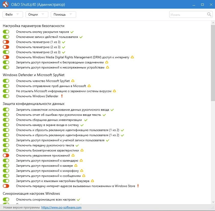
Task: Turn on the Windows Media DRM internet access switch
Action: click(x=6, y=57)
